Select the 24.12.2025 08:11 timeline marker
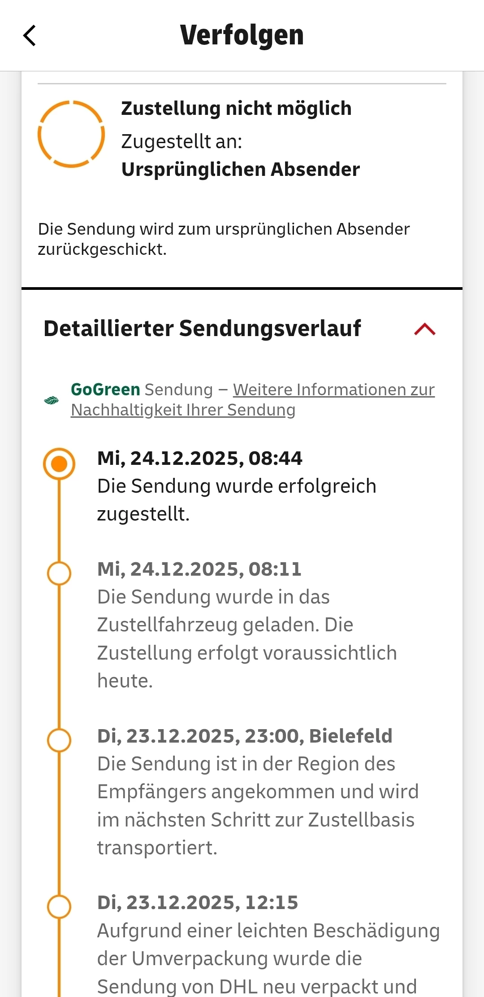484x997 pixels. point(59,573)
